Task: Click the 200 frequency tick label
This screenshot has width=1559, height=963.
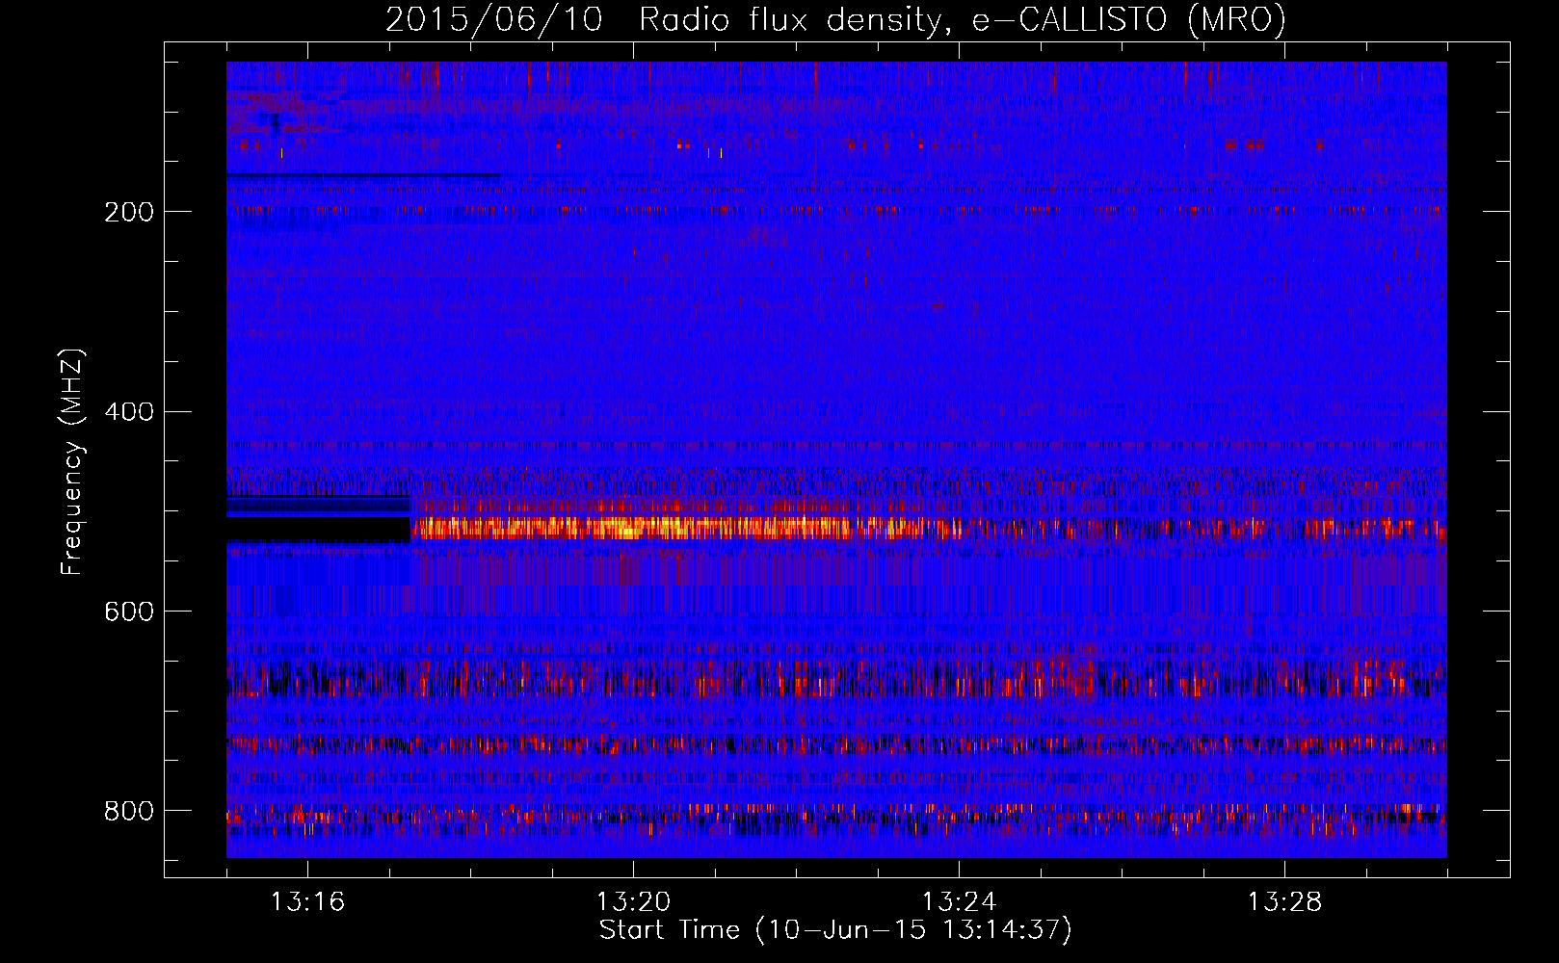Action: (129, 212)
